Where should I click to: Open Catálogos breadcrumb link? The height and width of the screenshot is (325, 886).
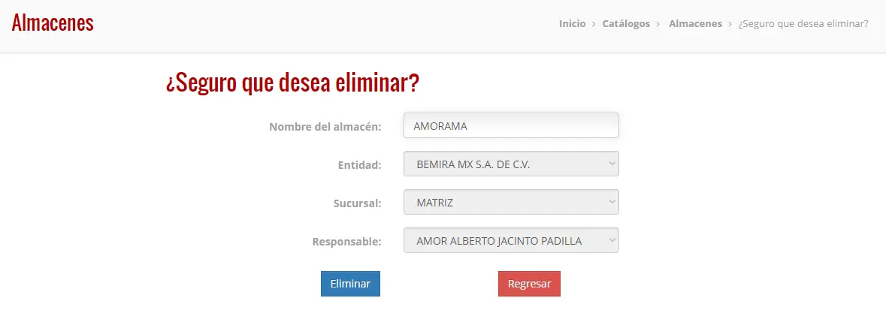(x=626, y=24)
